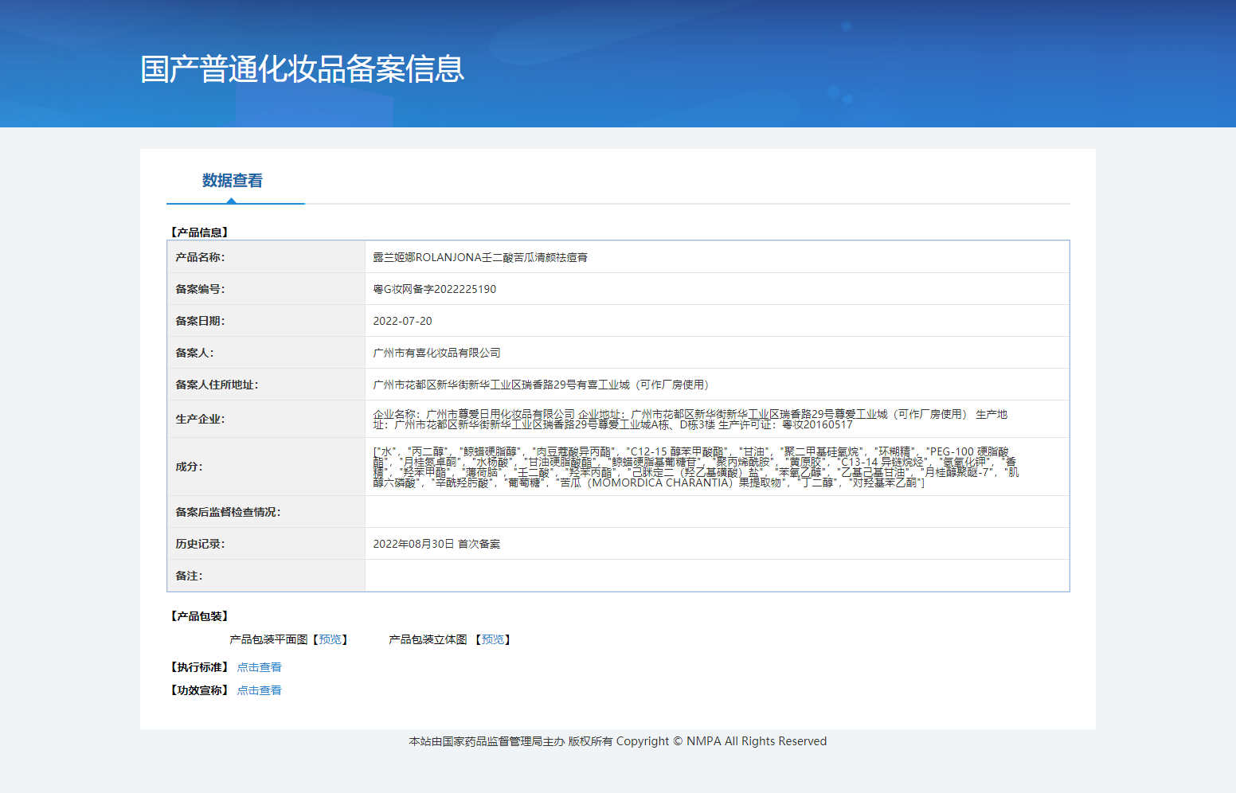Click the 【执行标准】 label
1236x793 pixels.
click(199, 667)
